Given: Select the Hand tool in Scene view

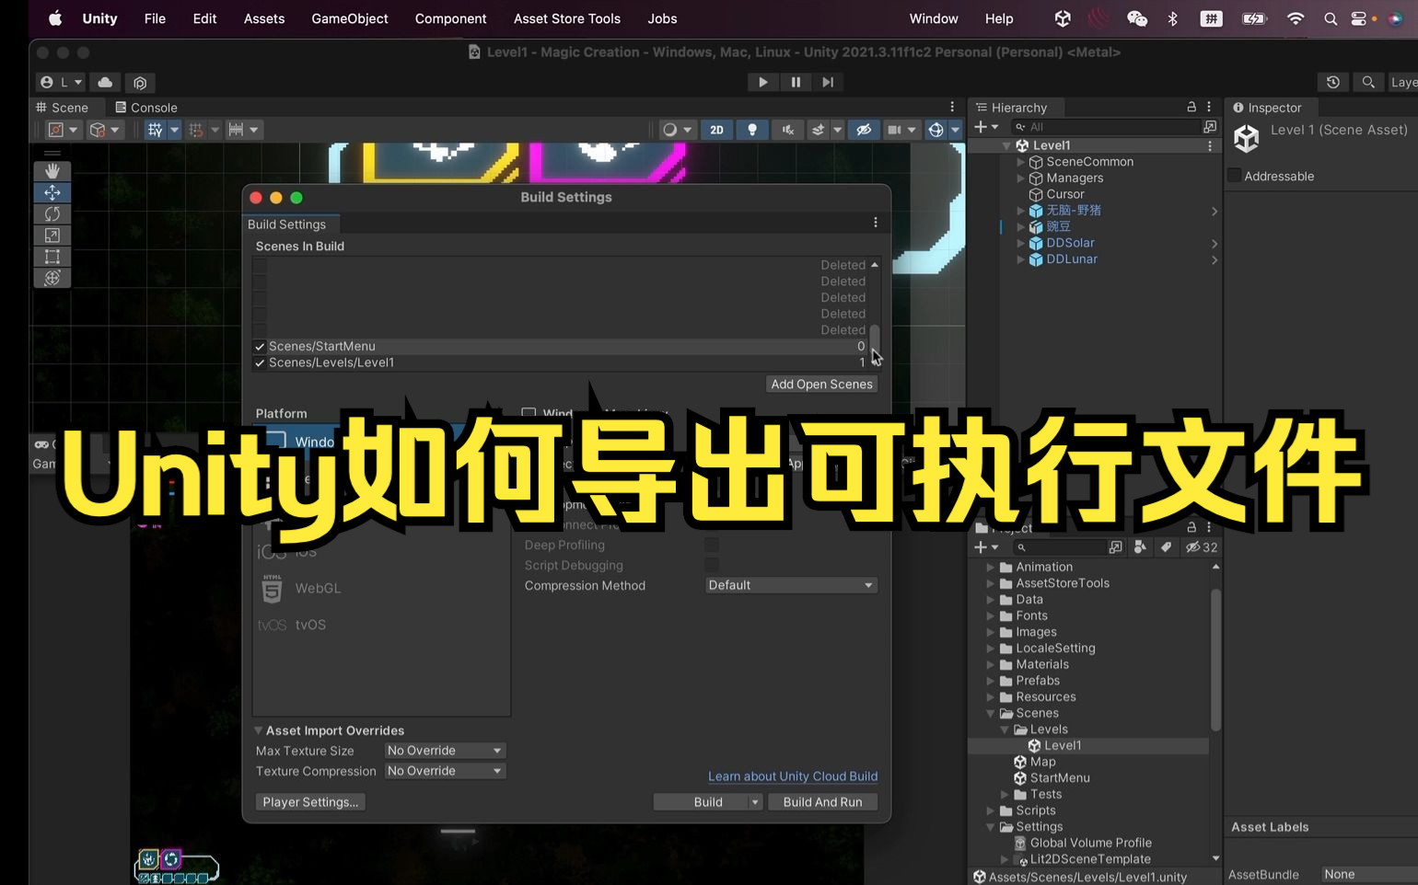Looking at the screenshot, I should click(x=52, y=171).
